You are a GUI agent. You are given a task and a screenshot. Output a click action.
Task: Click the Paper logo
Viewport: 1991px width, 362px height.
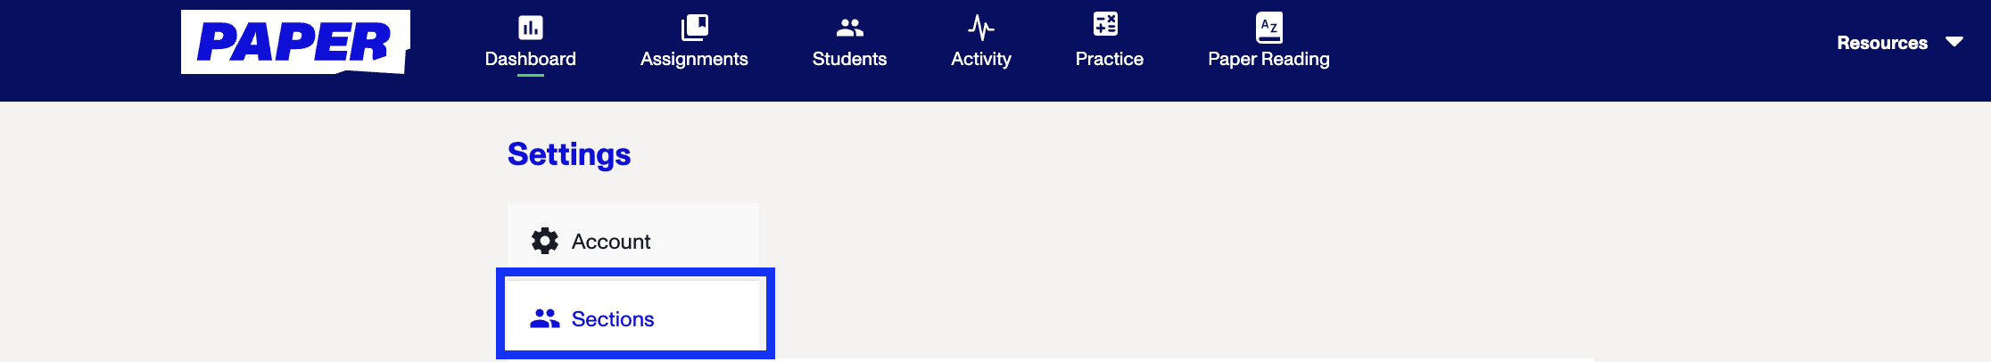tap(295, 42)
